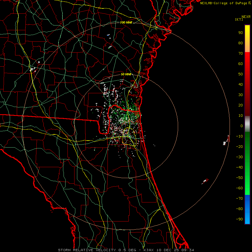Click the -30 knot scale label

(239, 157)
